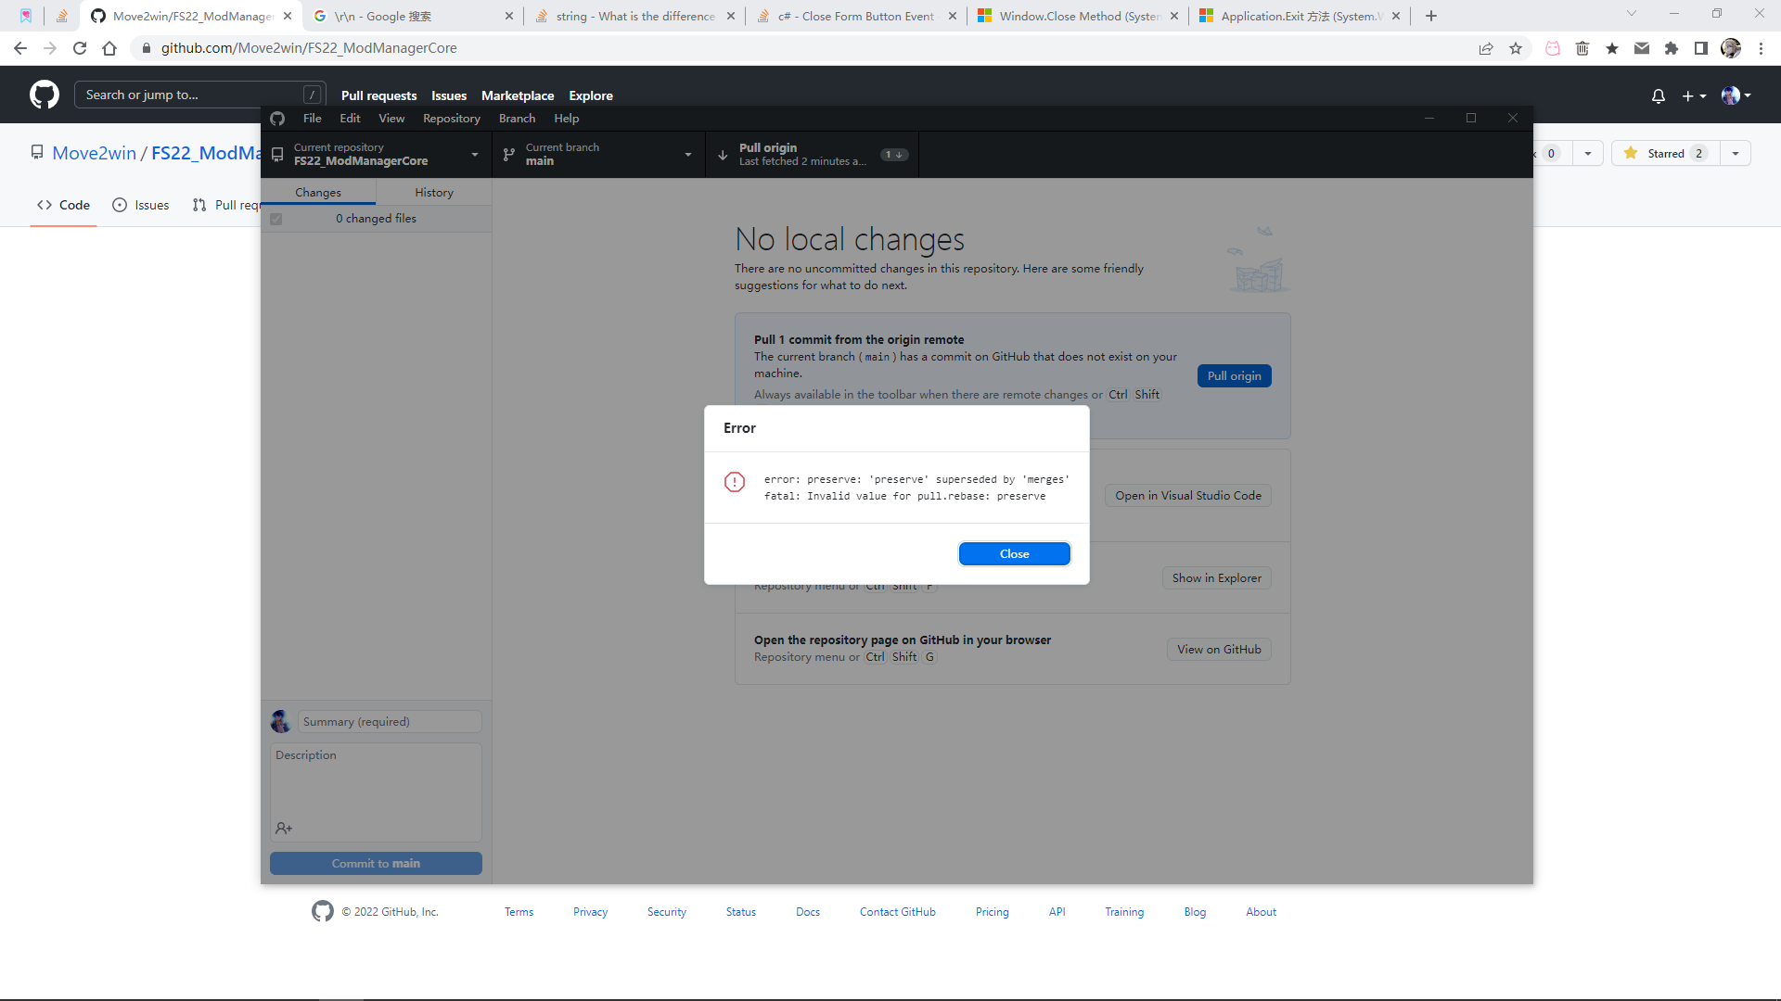Click the pink extension icon in Chrome toolbar
1781x1001 pixels.
(1552, 47)
